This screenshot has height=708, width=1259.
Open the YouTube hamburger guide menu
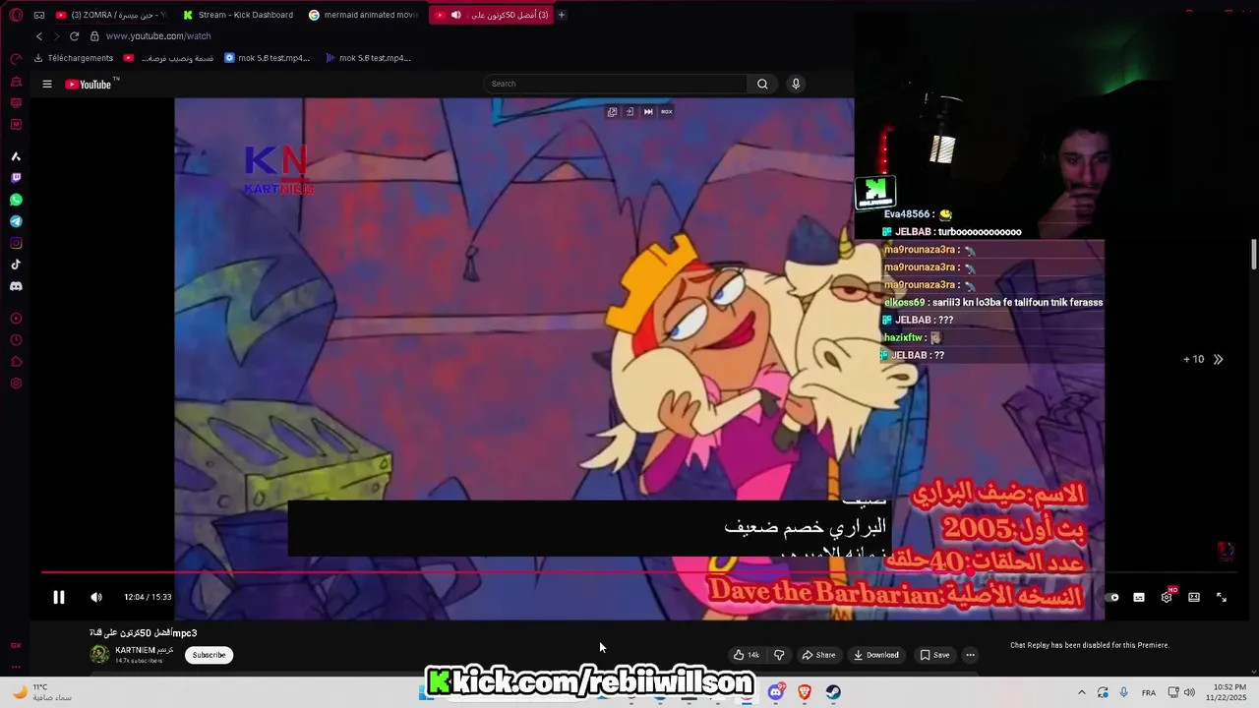(x=46, y=84)
